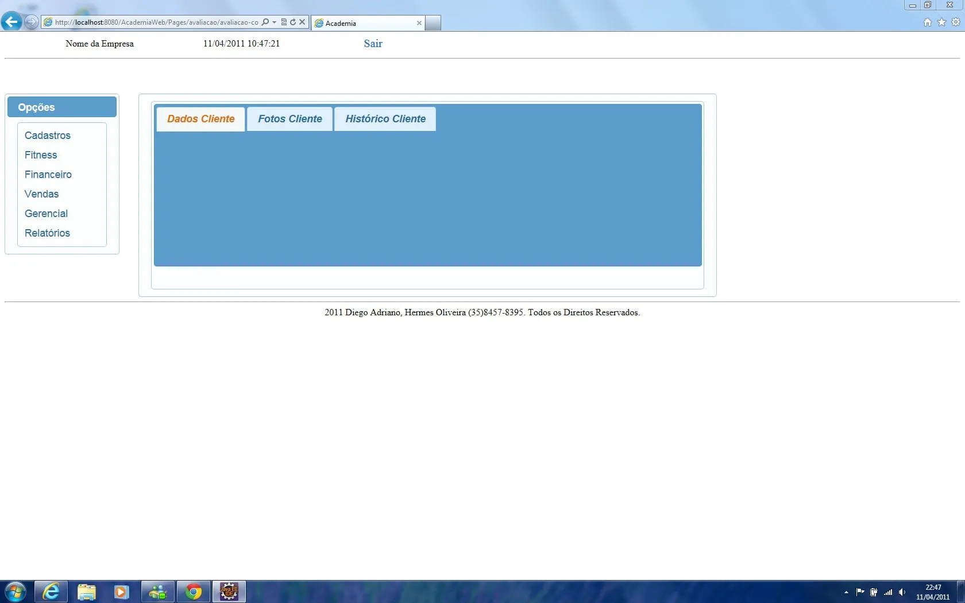Restore down the browser window
The width and height of the screenshot is (965, 603).
(928, 5)
